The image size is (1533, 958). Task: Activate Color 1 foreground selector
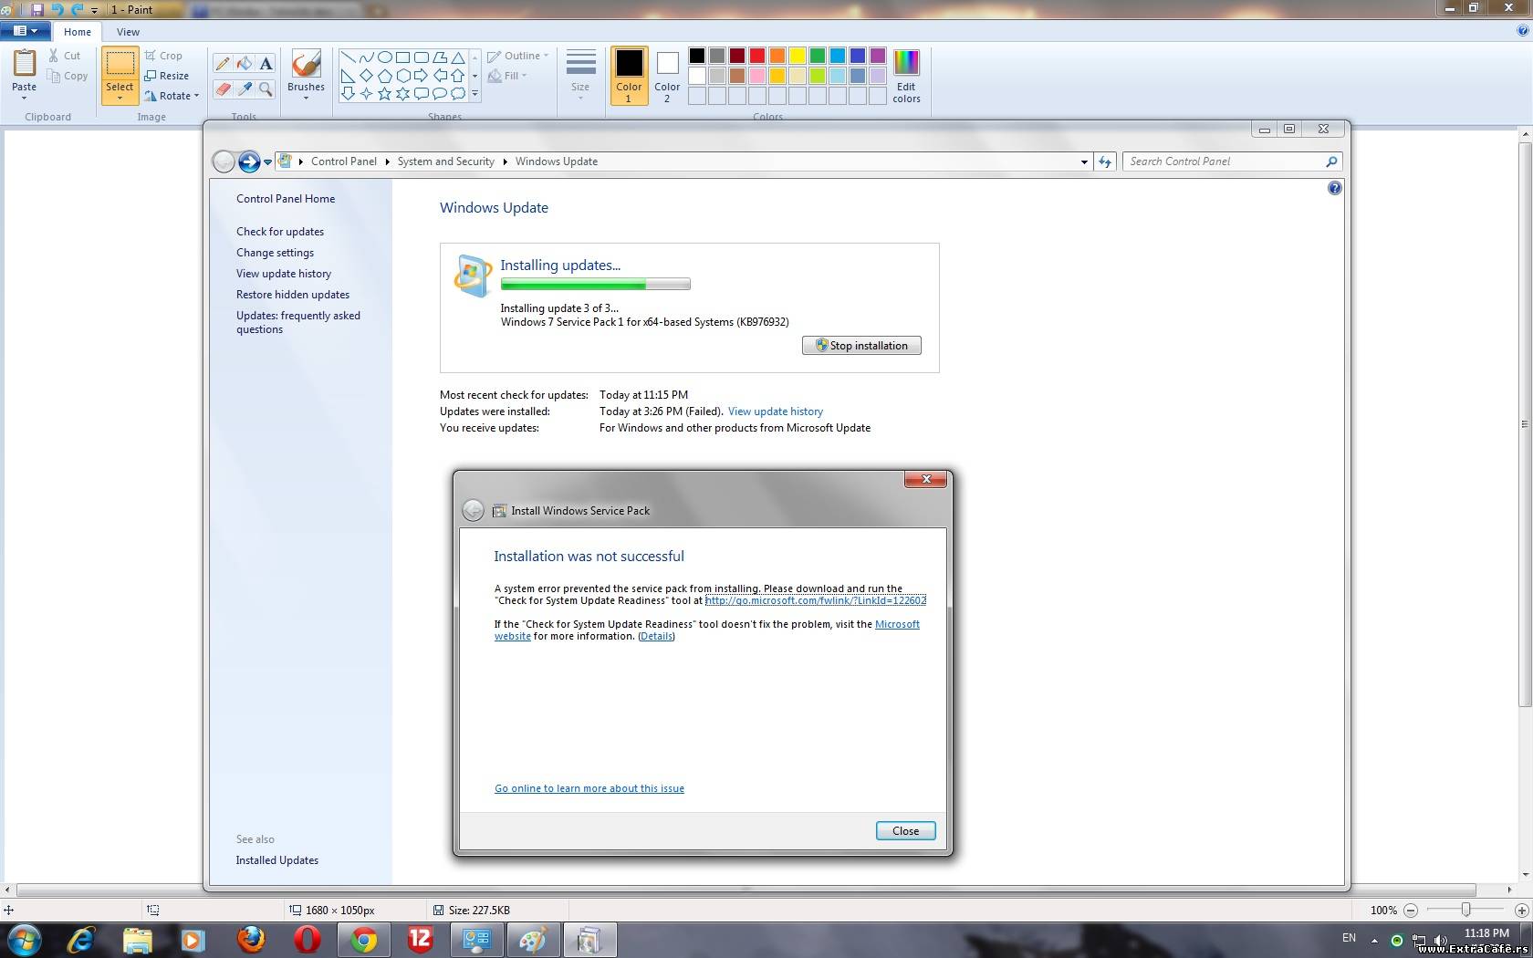click(x=629, y=75)
